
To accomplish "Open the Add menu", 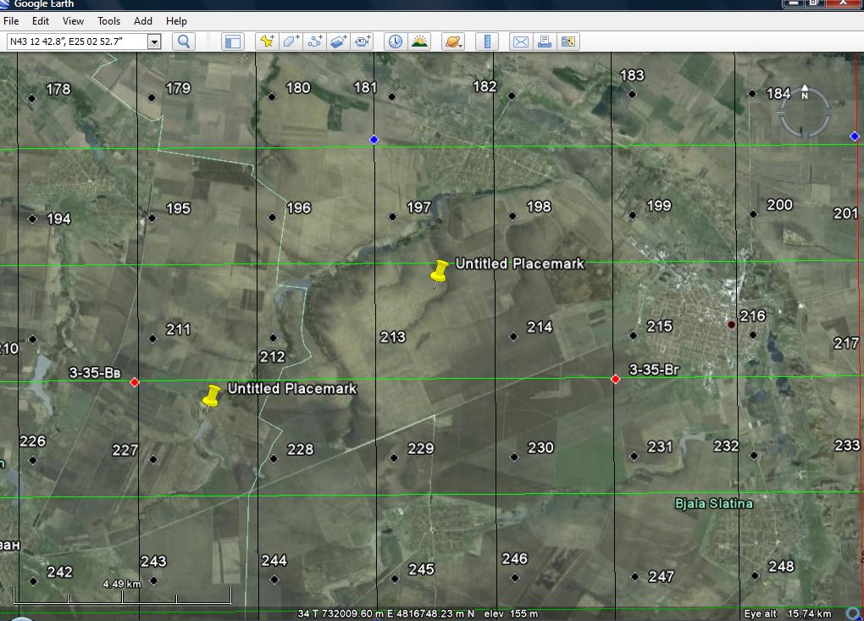I will (x=143, y=20).
